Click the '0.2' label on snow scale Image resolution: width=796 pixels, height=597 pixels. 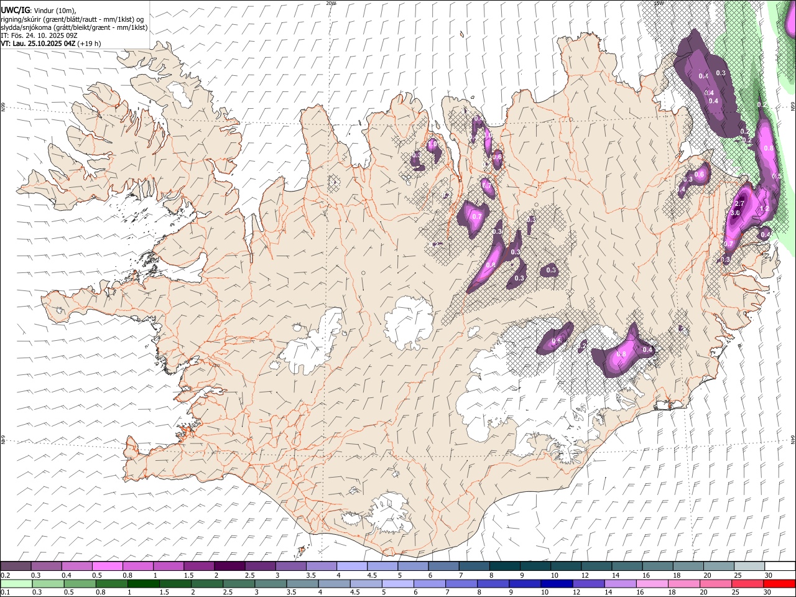tap(6, 575)
